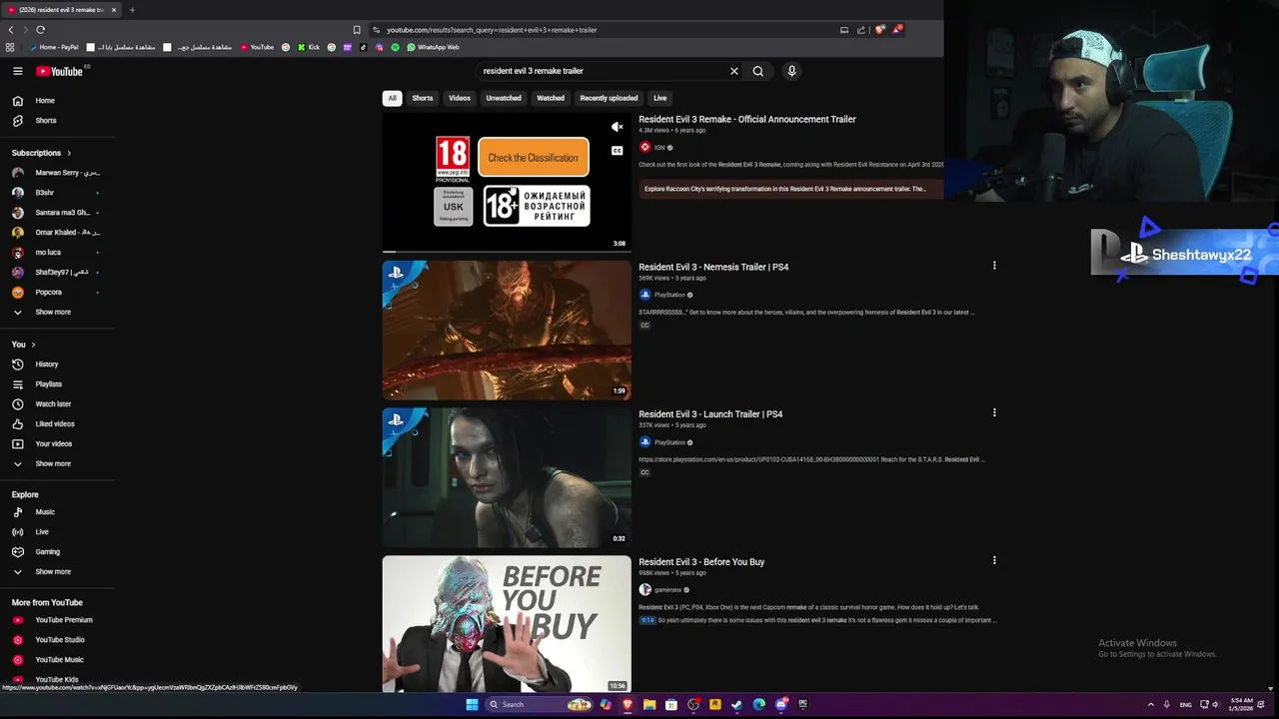Open more options for Before You Buy video
1279x719 pixels.
[994, 560]
